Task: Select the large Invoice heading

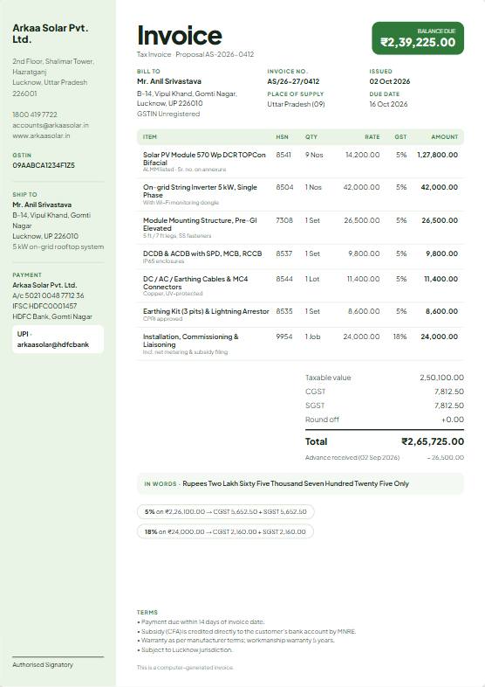Action: tap(180, 35)
